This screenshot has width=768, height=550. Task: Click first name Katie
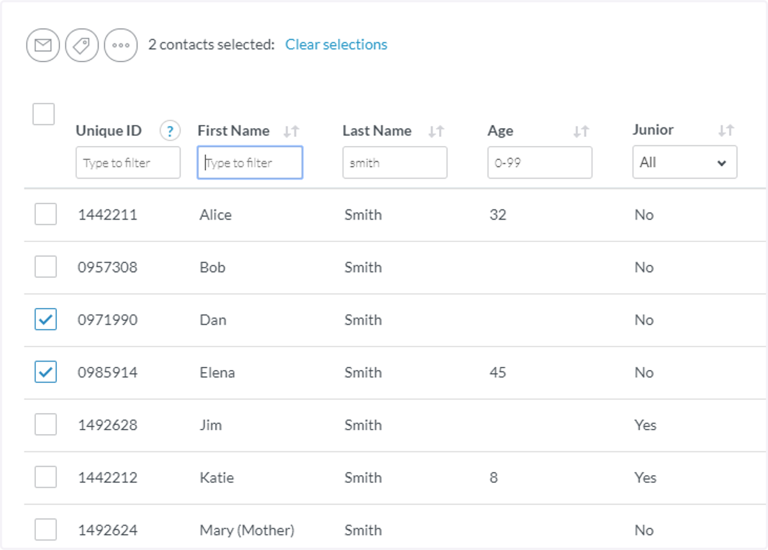217,477
